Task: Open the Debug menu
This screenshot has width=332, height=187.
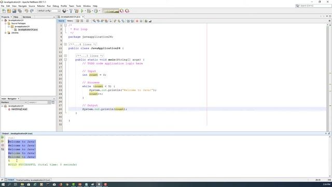Action: coord(56,6)
